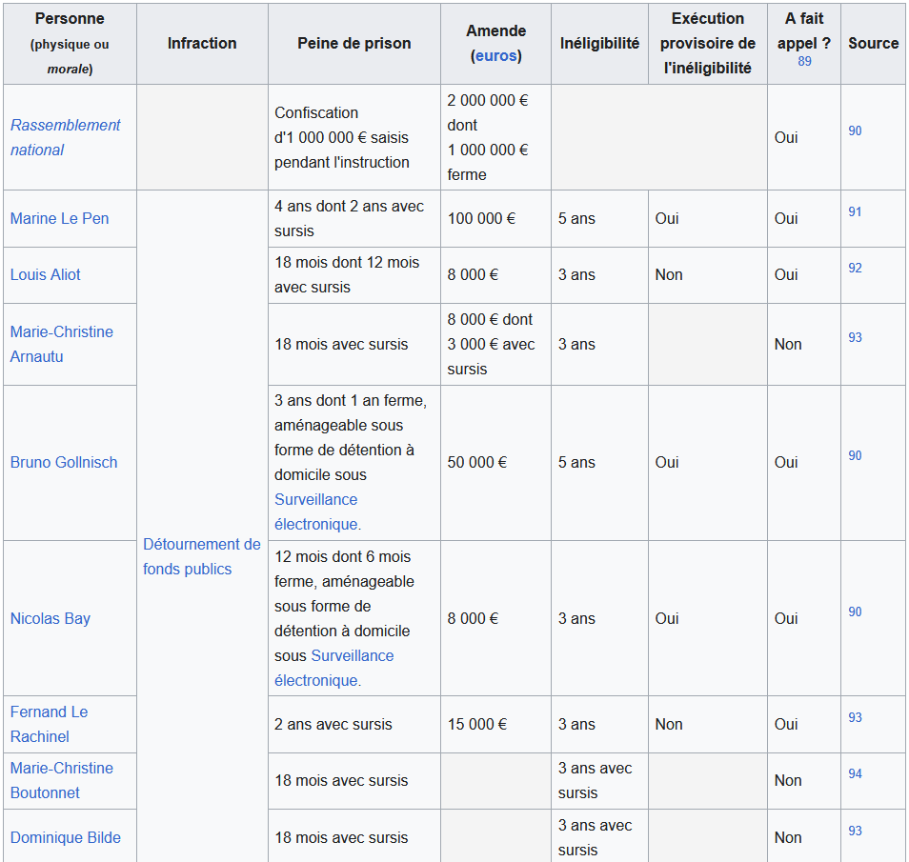Click the Personne column header

(70, 44)
